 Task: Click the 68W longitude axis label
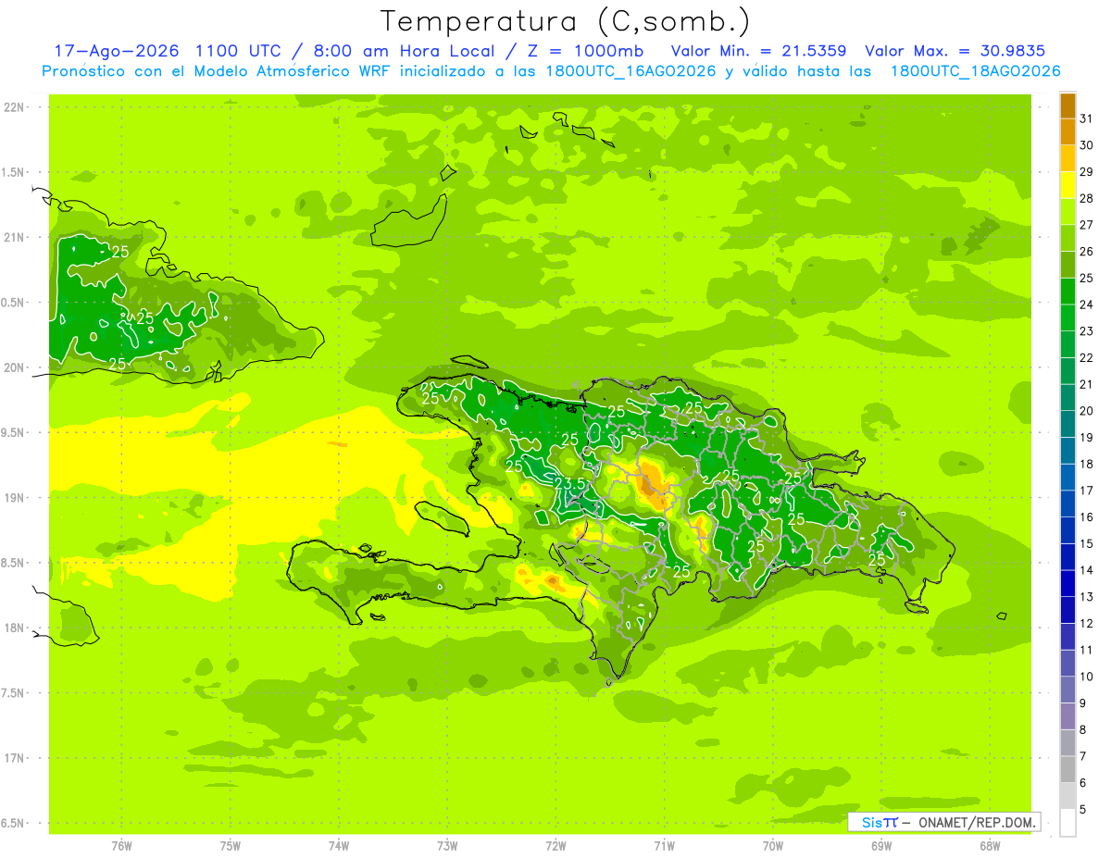tap(989, 845)
